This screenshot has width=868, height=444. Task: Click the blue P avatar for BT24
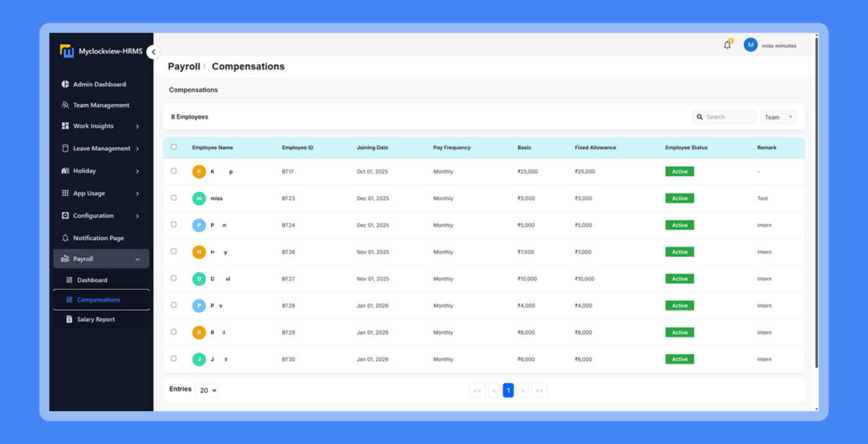tap(198, 225)
